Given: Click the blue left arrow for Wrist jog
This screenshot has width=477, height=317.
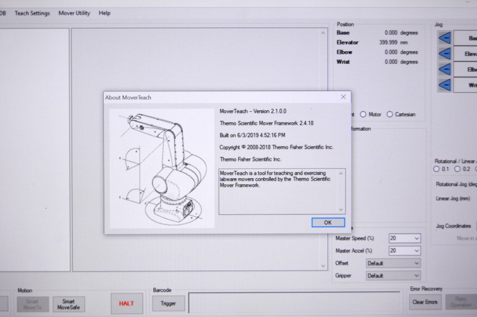Looking at the screenshot, I should coord(444,85).
